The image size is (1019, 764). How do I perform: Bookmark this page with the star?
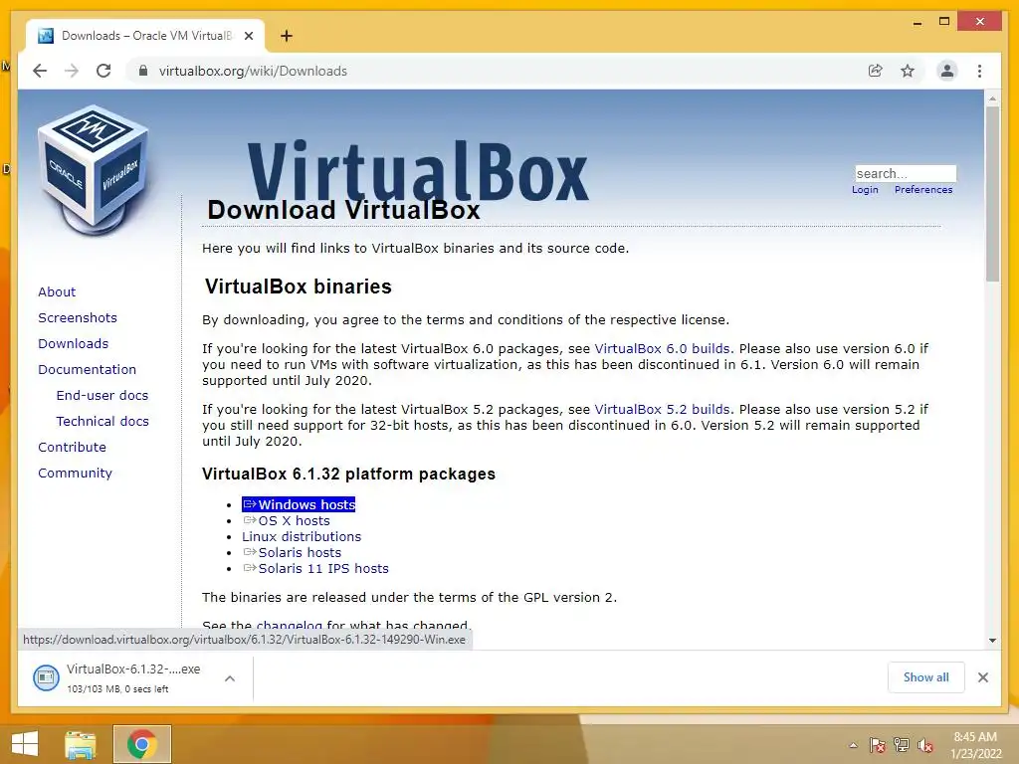908,71
